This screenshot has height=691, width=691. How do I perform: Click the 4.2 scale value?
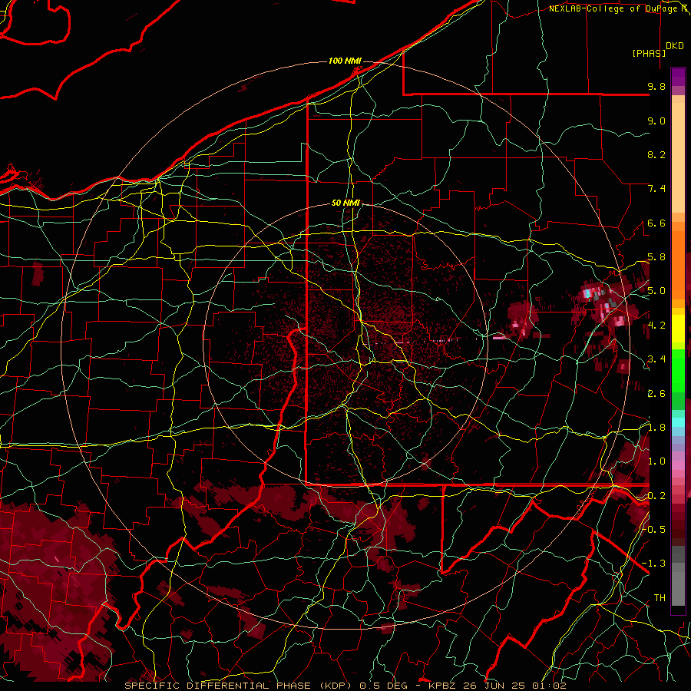[656, 326]
